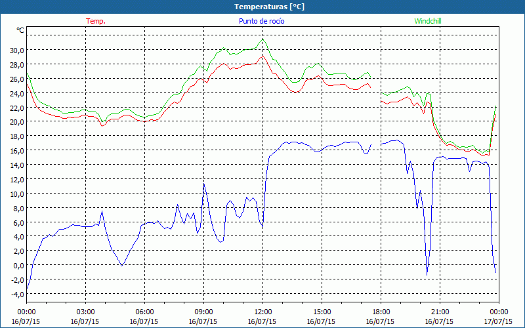This screenshot has width=525, height=328.
Task: Click the blue dew point spike at 09:00
Action: coord(204,184)
